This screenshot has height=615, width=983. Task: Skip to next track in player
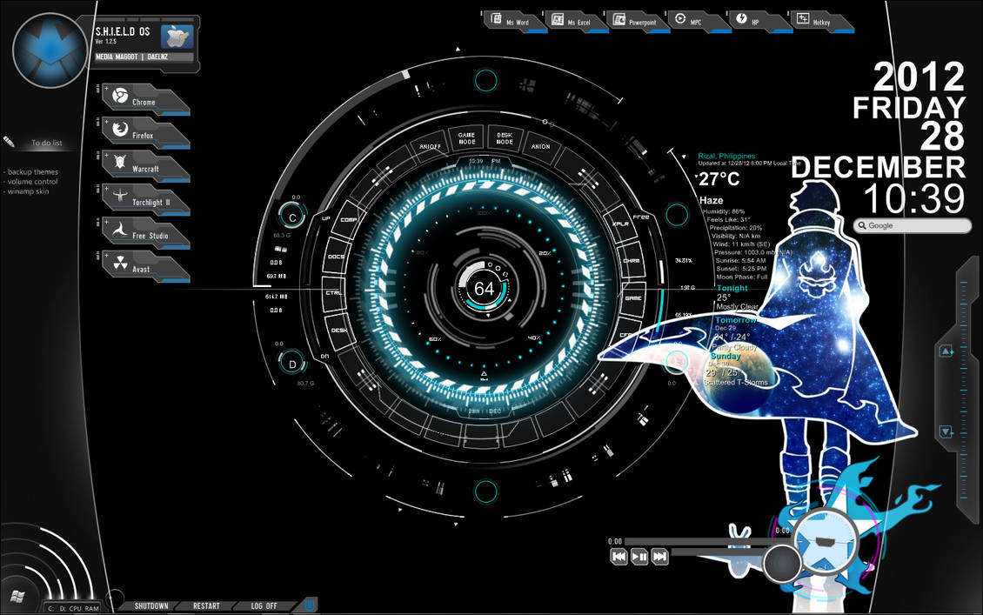pyautogui.click(x=659, y=556)
